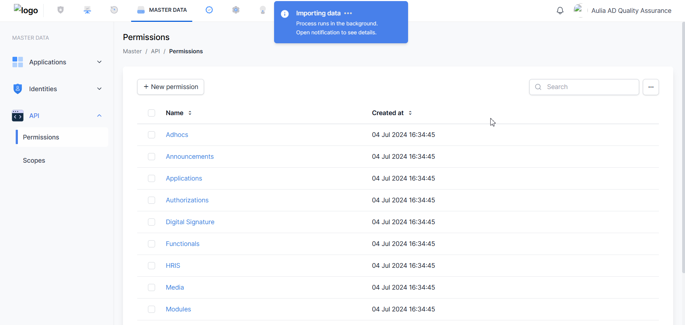
Task: Open the Applications permission link in table
Action: pos(184,178)
